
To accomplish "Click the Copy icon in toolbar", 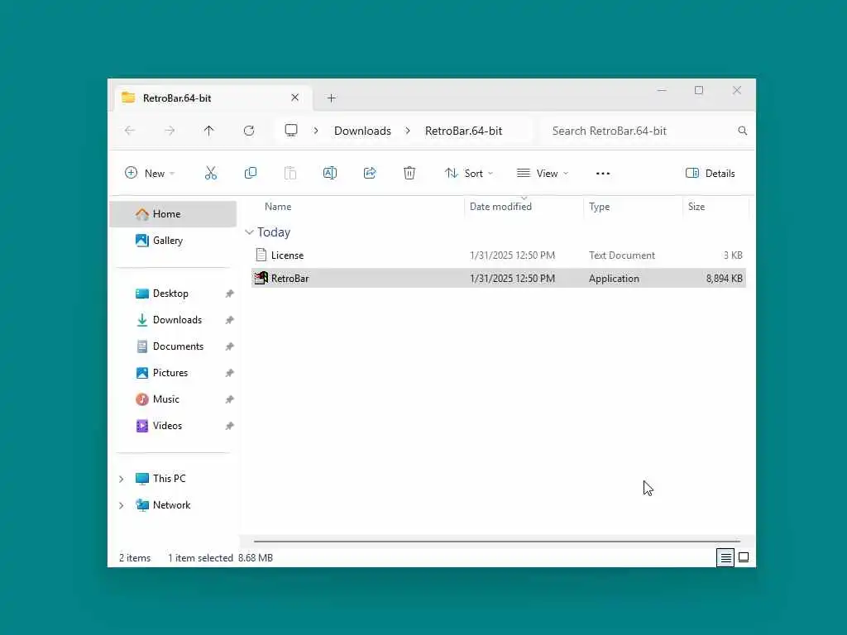I will point(251,173).
